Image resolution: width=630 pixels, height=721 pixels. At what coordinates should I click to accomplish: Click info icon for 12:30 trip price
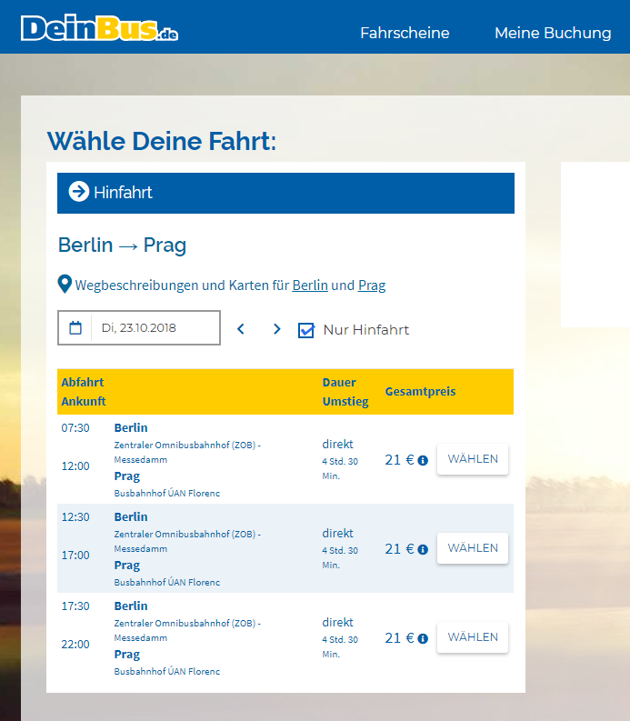click(423, 550)
